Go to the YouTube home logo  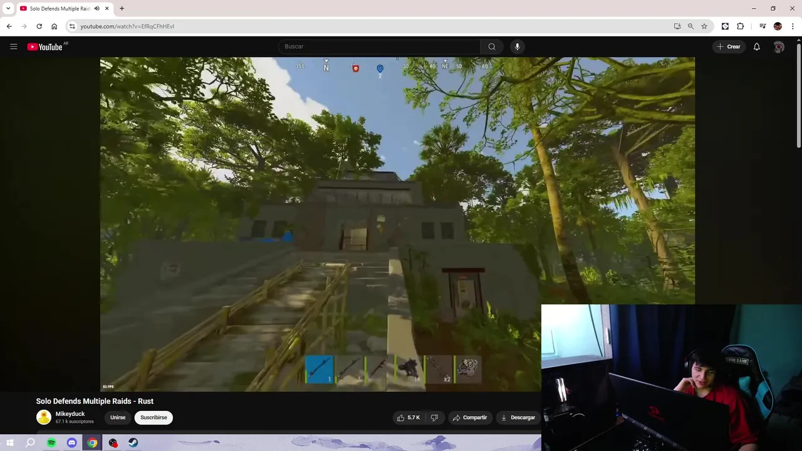(x=46, y=46)
